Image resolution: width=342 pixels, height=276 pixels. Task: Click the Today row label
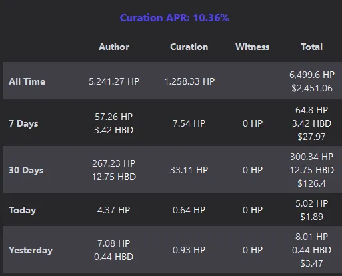click(22, 210)
